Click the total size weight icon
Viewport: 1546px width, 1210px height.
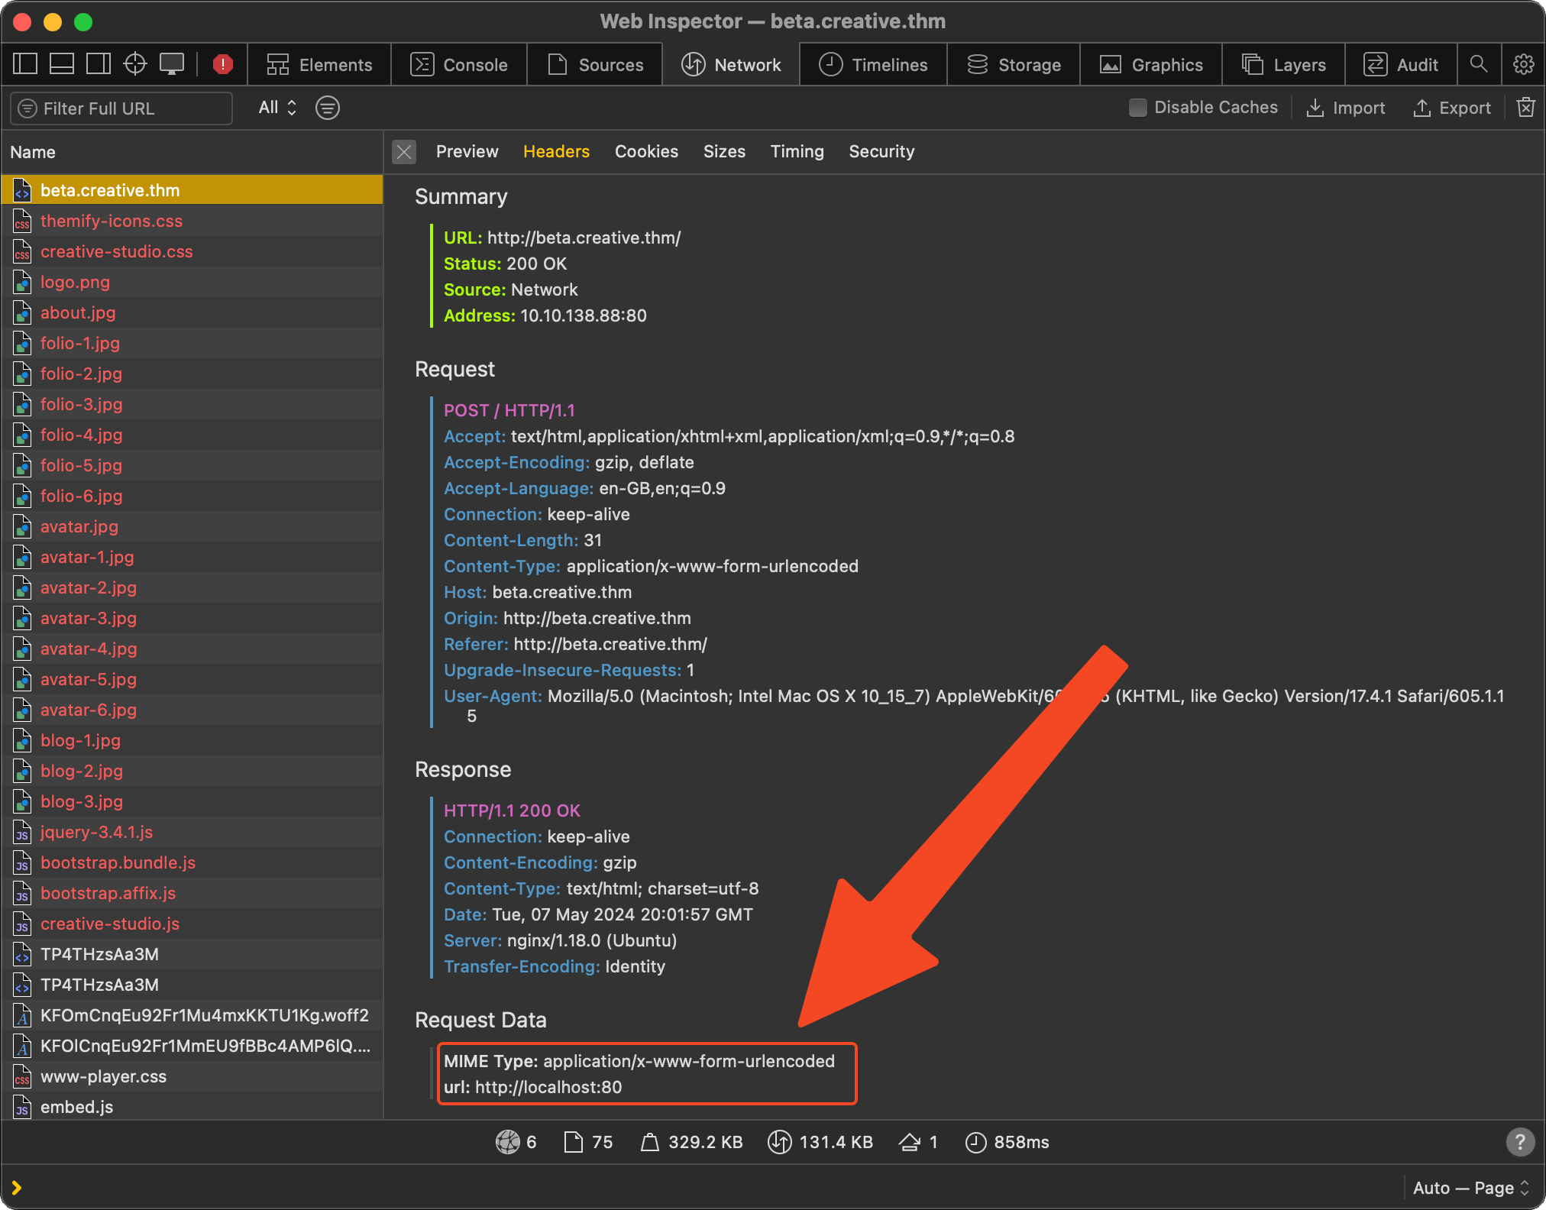649,1142
